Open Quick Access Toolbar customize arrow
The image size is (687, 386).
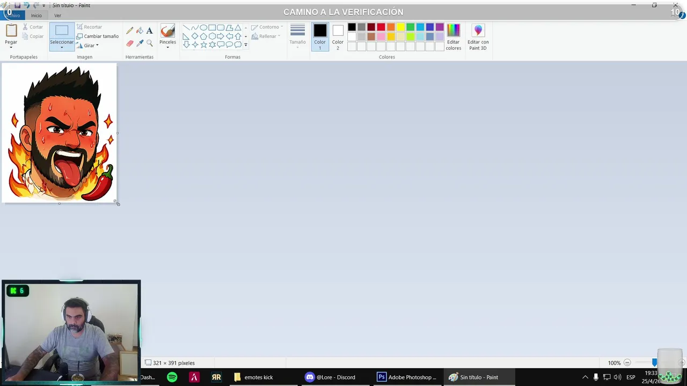44,5
